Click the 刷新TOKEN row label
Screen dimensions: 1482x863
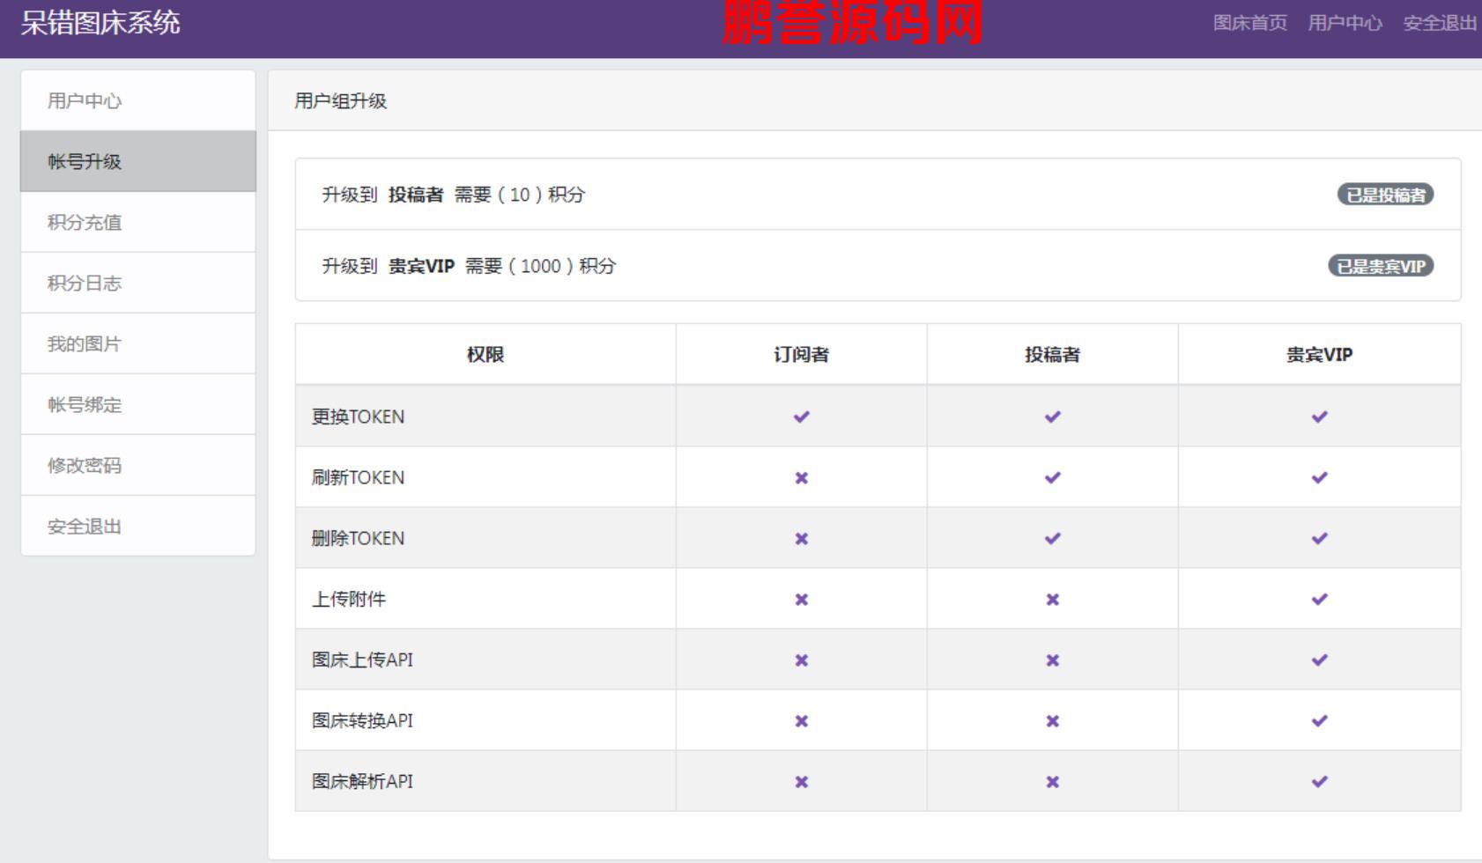(x=358, y=477)
